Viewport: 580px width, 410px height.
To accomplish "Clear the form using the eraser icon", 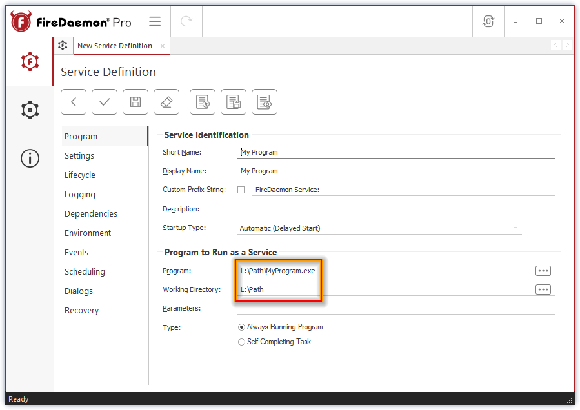I will pyautogui.click(x=166, y=101).
